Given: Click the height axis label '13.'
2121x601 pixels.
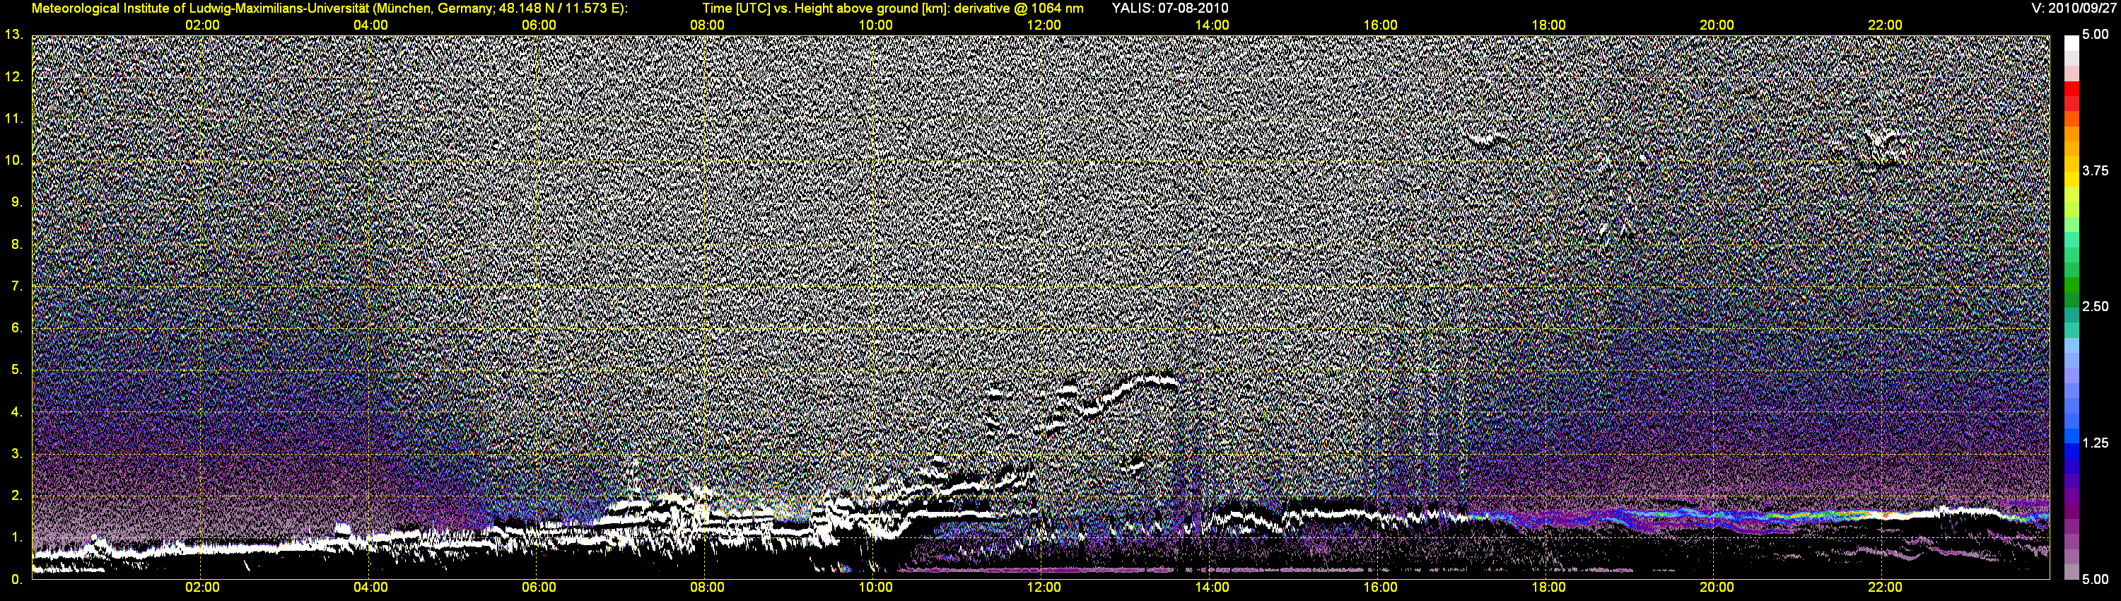Looking at the screenshot, I should pos(14,35).
